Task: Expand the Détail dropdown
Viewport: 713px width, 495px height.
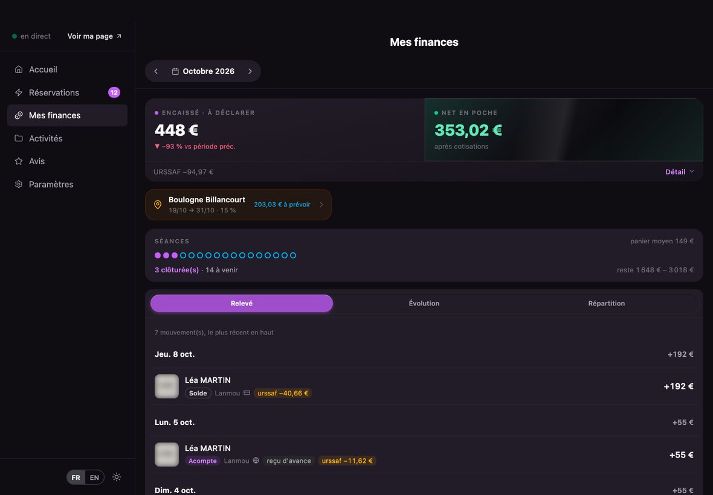Action: click(680, 171)
